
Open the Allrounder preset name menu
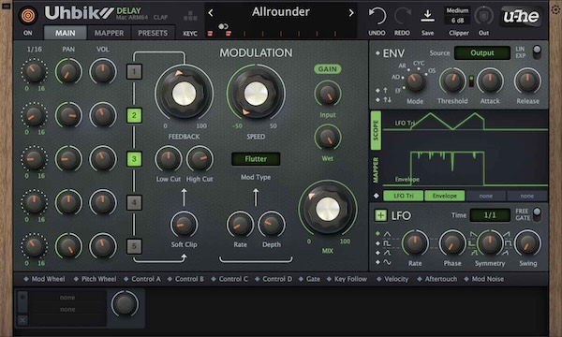pyautogui.click(x=281, y=12)
